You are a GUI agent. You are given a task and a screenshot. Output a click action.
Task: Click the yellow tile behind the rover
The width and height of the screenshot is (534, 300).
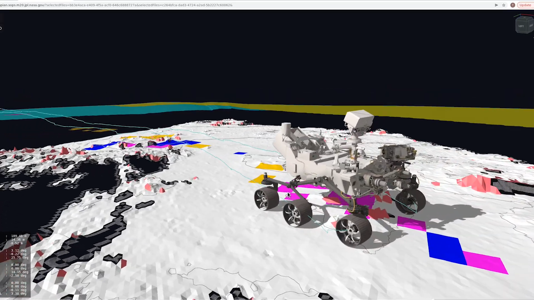[269, 166]
